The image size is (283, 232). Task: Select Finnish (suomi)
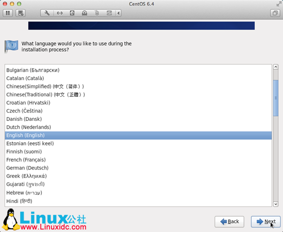(x=138, y=151)
